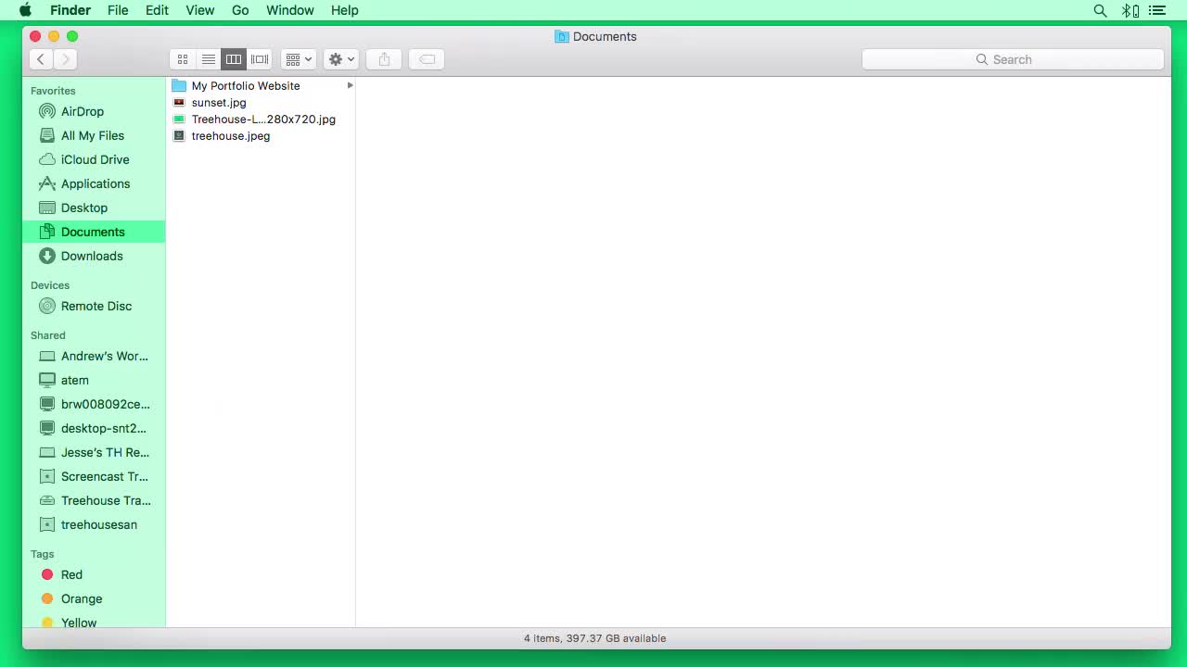Select Cover Flow view
This screenshot has width=1187, height=667.
click(260, 58)
